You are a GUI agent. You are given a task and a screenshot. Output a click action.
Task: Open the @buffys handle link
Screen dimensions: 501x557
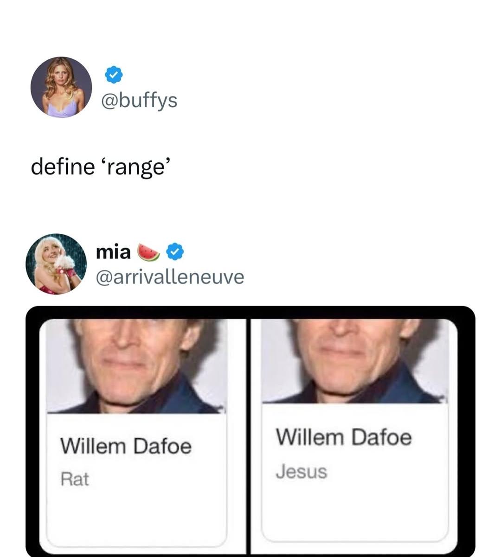tap(139, 100)
